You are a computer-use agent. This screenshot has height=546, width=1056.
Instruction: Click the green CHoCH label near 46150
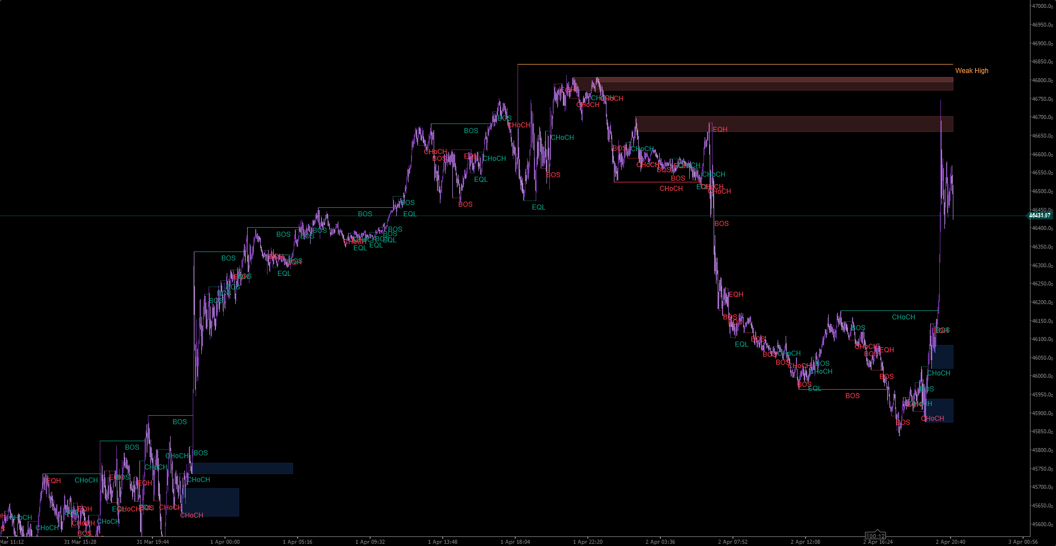(x=903, y=317)
